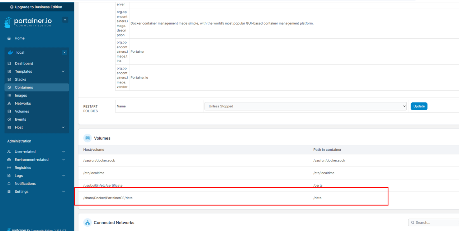Screen dimensions: 459x231
Task: Click the Name cell in the restart policies row
Action: pyautogui.click(x=159, y=106)
